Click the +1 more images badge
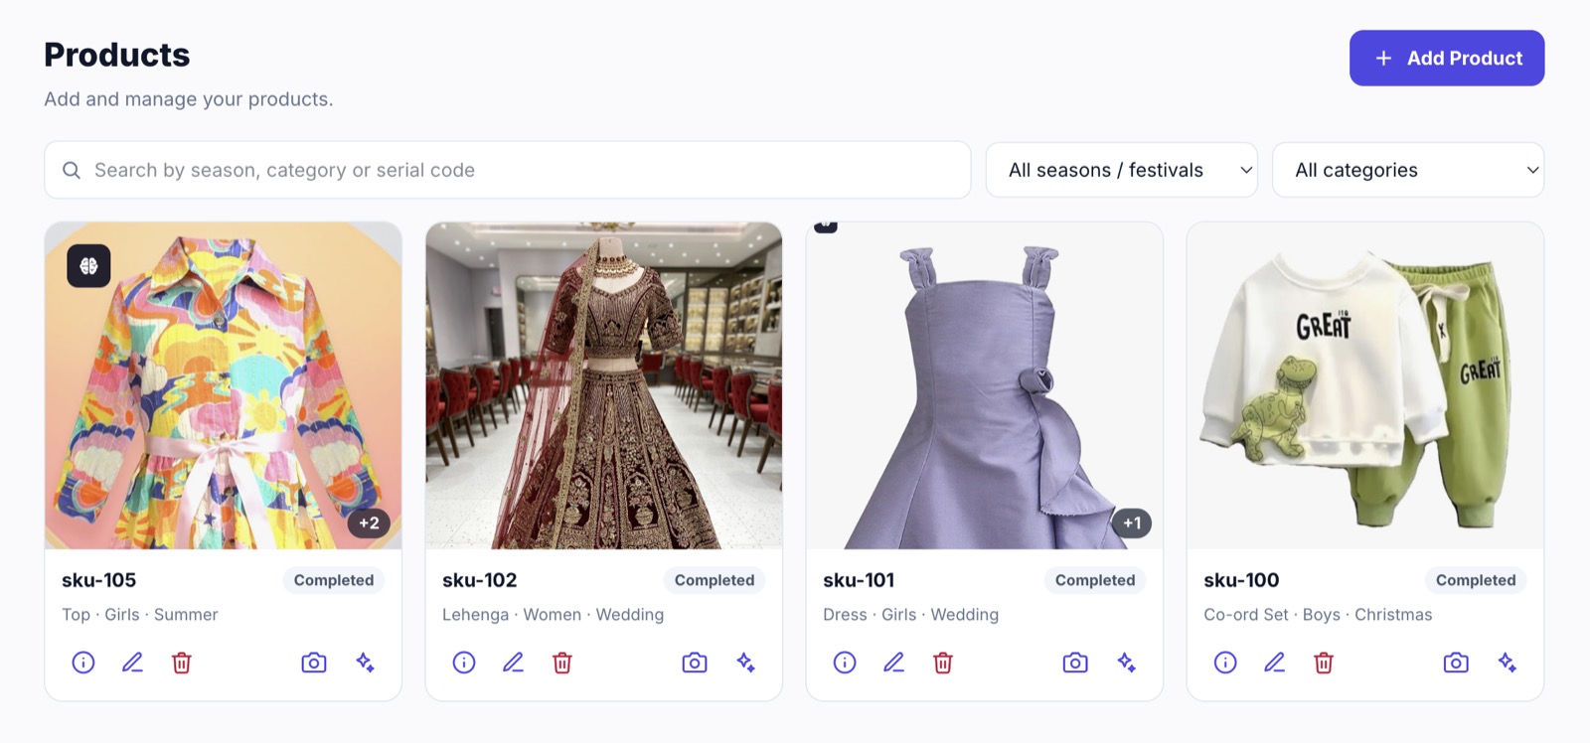 pos(1132,523)
